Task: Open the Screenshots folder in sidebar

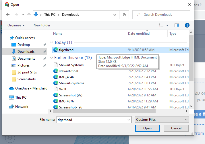Action: tap(26, 79)
